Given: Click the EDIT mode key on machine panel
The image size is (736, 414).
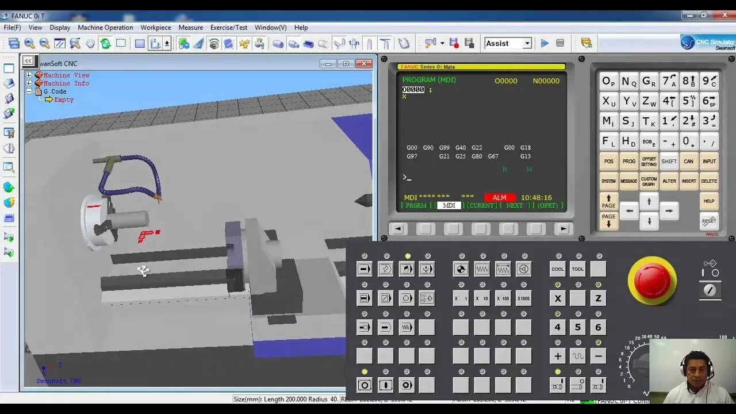Looking at the screenshot, I should coord(386,269).
